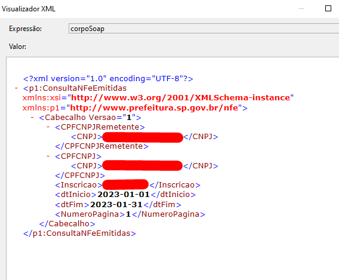Collapse the Cabecalho Versao node
The height and width of the screenshot is (280, 339).
click(32, 117)
